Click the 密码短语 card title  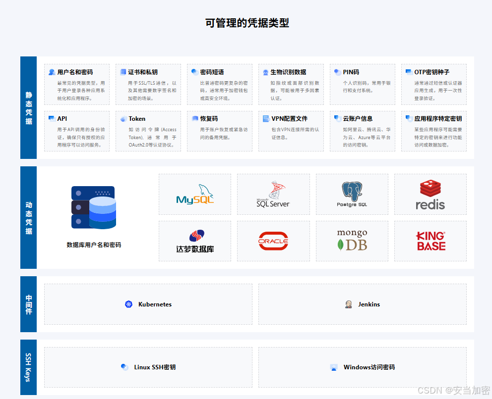tap(212, 72)
